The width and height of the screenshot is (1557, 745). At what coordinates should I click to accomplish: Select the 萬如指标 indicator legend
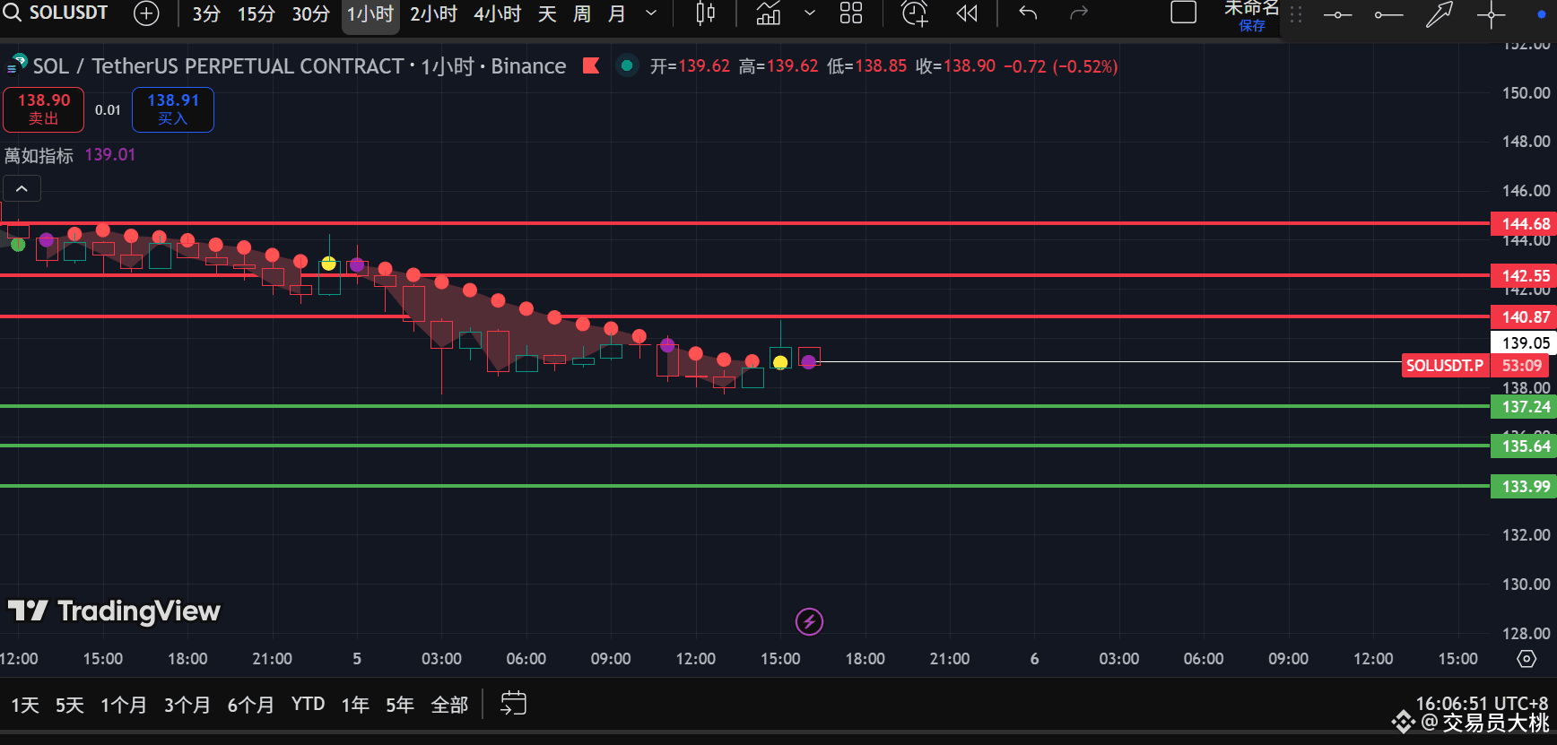point(39,155)
